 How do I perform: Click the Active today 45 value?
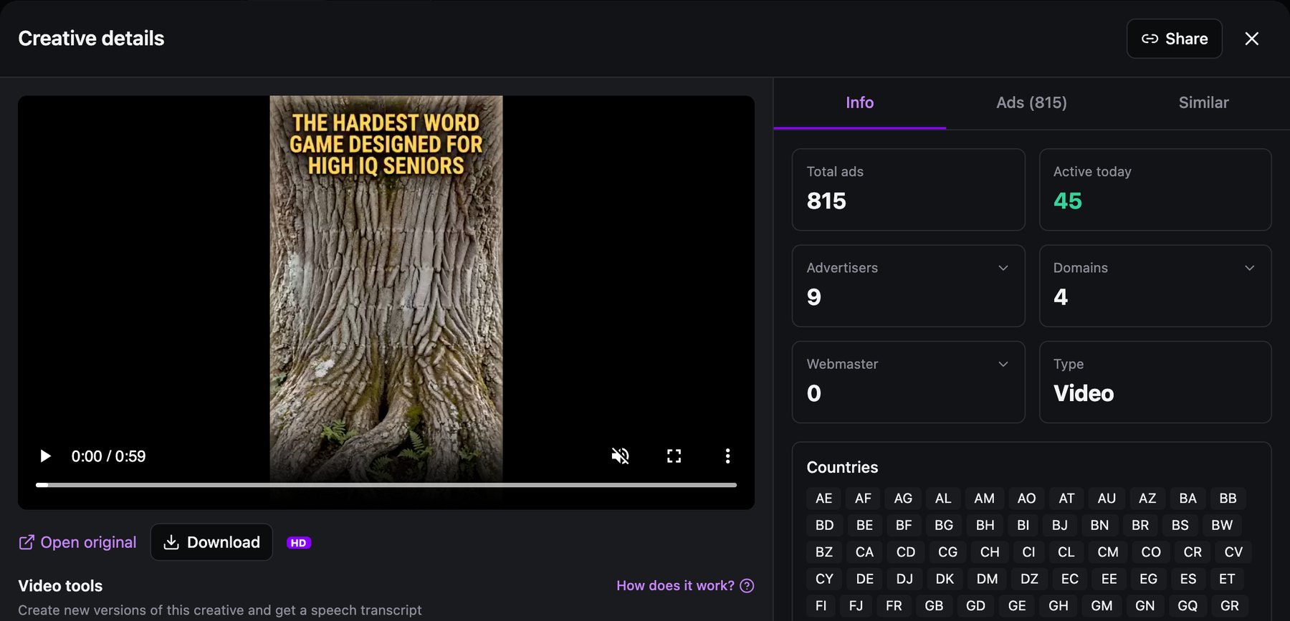coord(1067,201)
